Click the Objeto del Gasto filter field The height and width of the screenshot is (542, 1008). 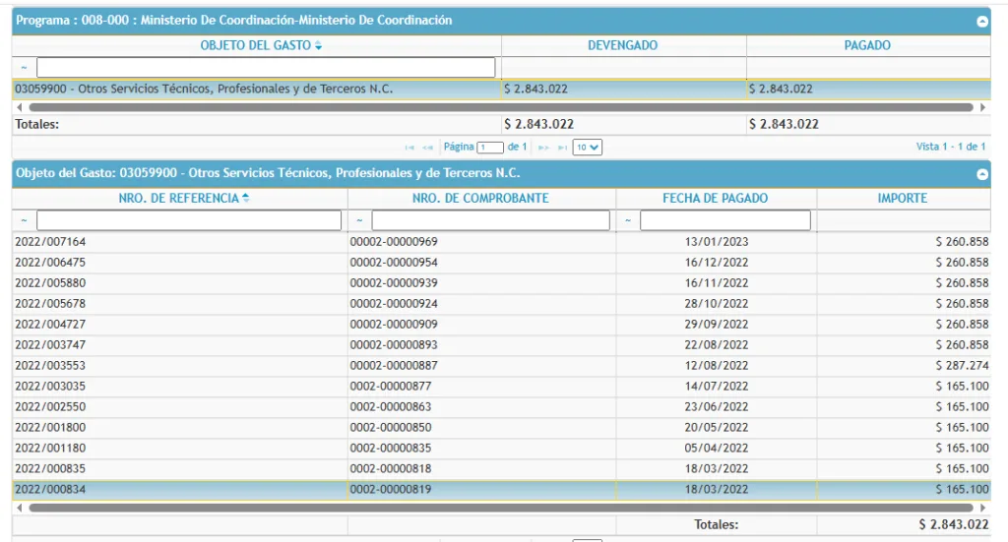point(266,68)
